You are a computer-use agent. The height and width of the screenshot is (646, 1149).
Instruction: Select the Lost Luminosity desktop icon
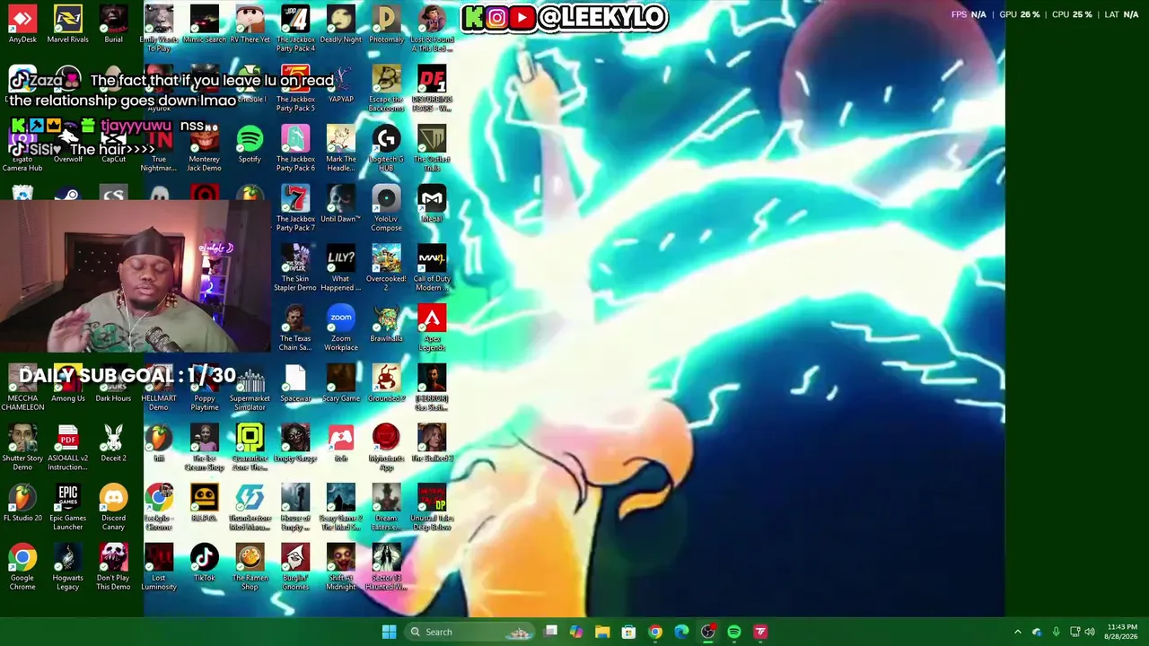point(159,569)
